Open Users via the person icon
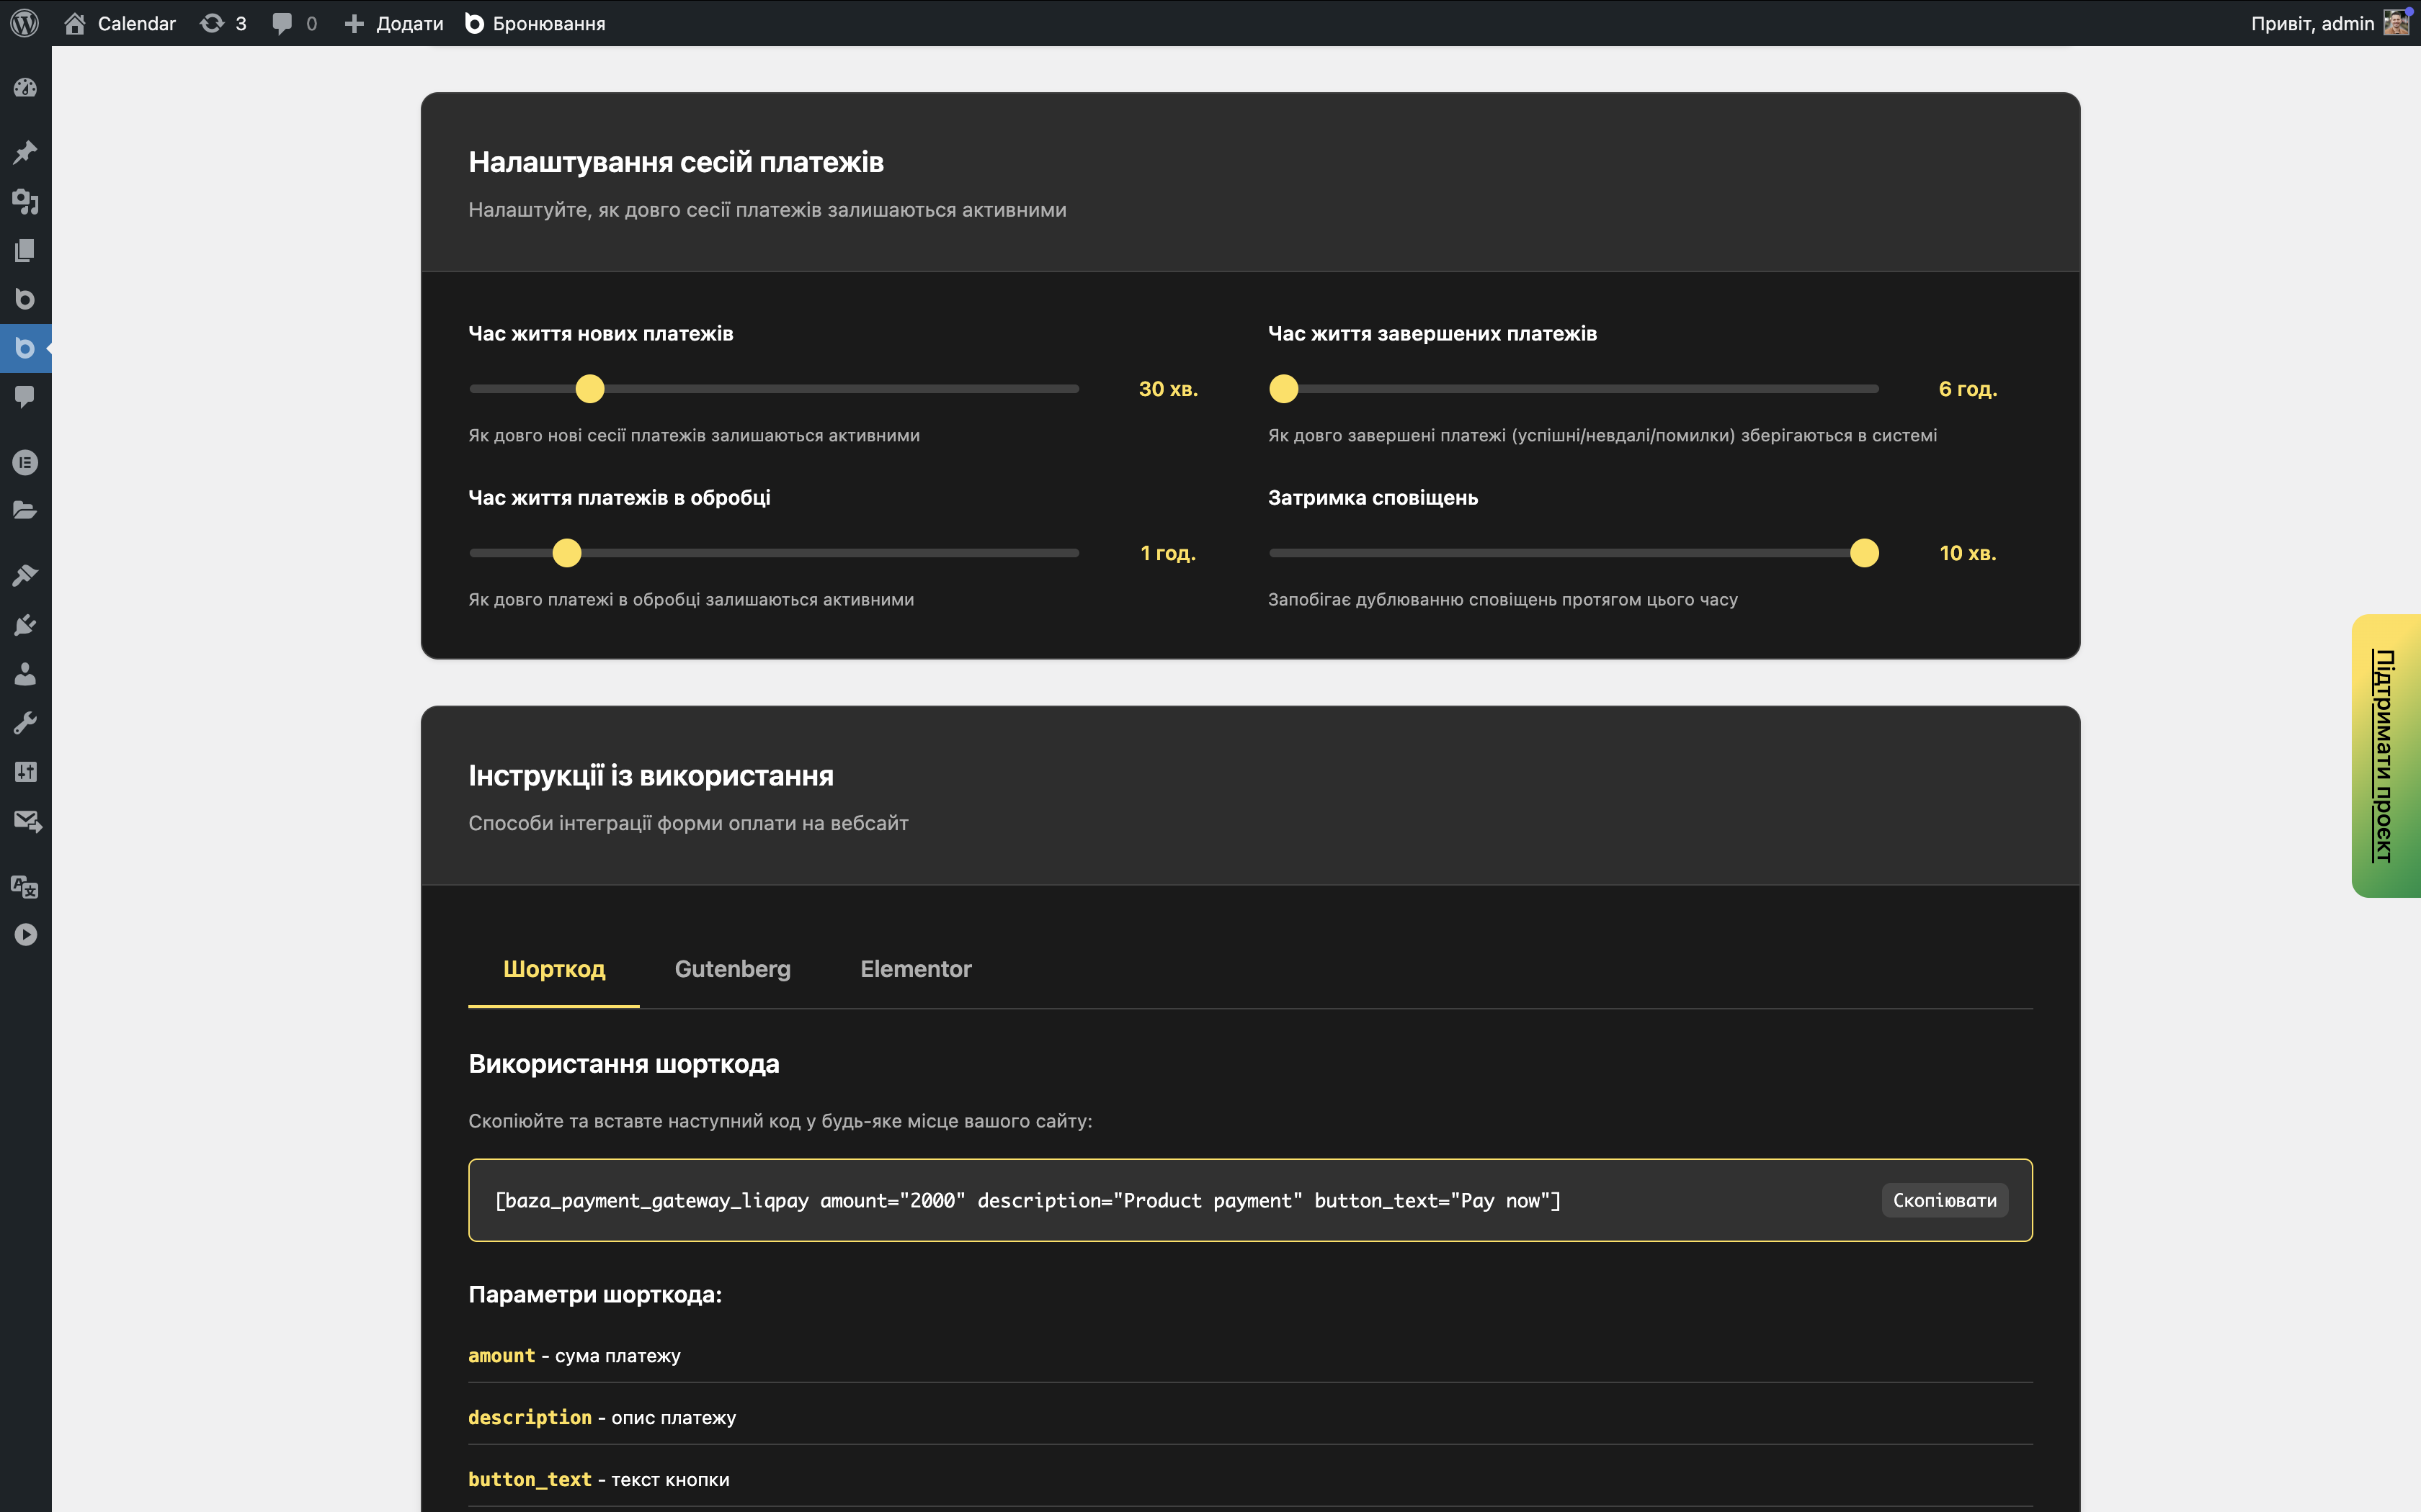 coord(25,674)
